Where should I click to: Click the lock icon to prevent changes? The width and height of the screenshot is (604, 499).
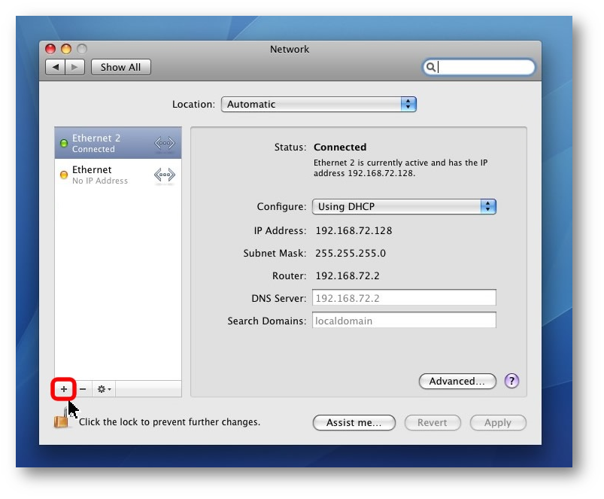(x=61, y=421)
